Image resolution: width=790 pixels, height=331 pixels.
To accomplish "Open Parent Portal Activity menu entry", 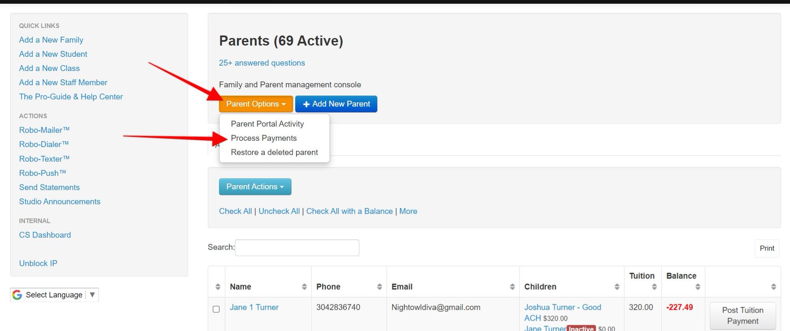I will [267, 124].
